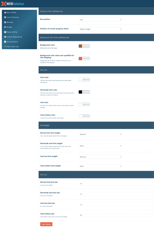This screenshot has width=154, height=228.
Task: Click the Normal text font size field
Action: coord(115,184)
